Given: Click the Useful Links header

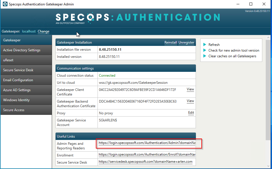Looking at the screenshot, I should (x=66, y=137).
